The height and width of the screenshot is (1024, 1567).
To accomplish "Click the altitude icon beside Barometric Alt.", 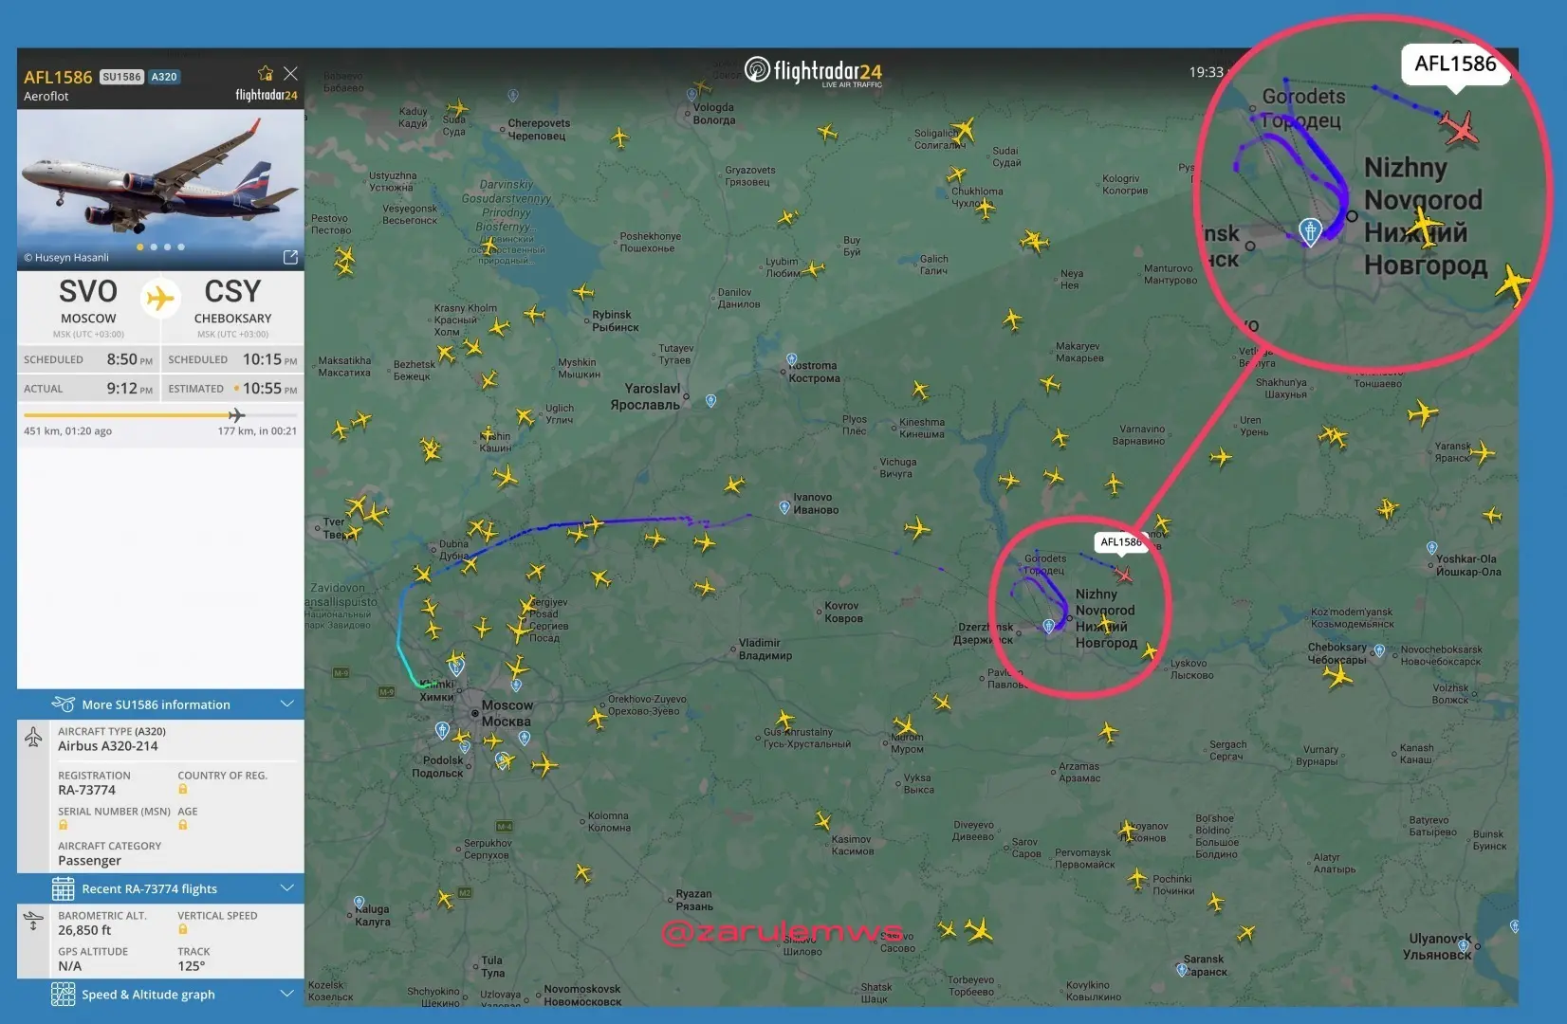I will (x=33, y=922).
